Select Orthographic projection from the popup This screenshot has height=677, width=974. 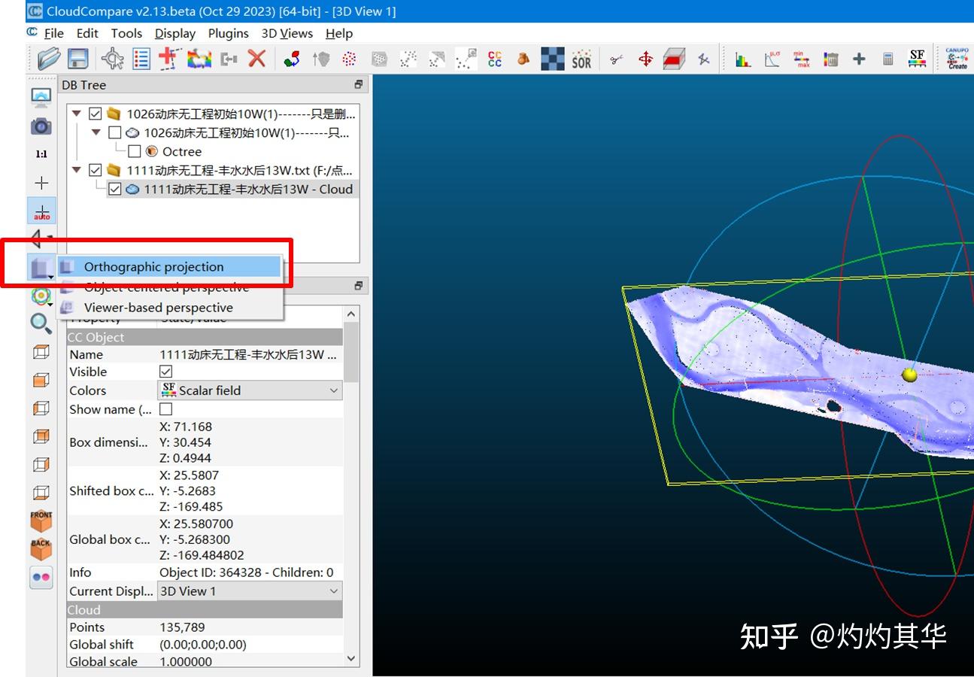[169, 266]
